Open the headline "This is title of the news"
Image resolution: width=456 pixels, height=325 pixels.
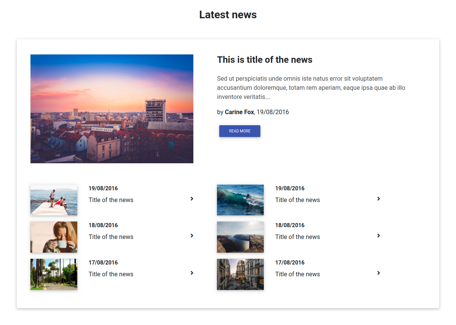(265, 60)
